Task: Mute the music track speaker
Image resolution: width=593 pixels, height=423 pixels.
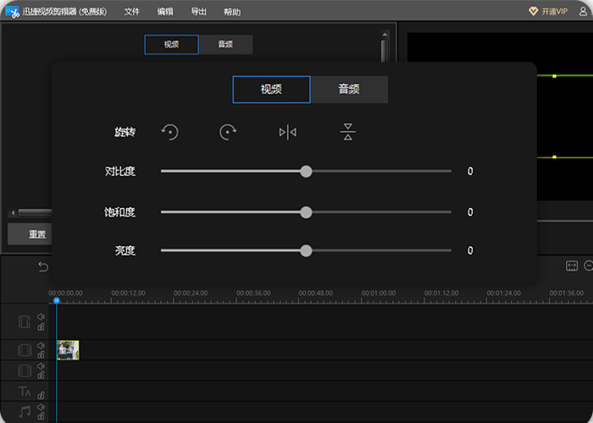Action: coord(41,407)
